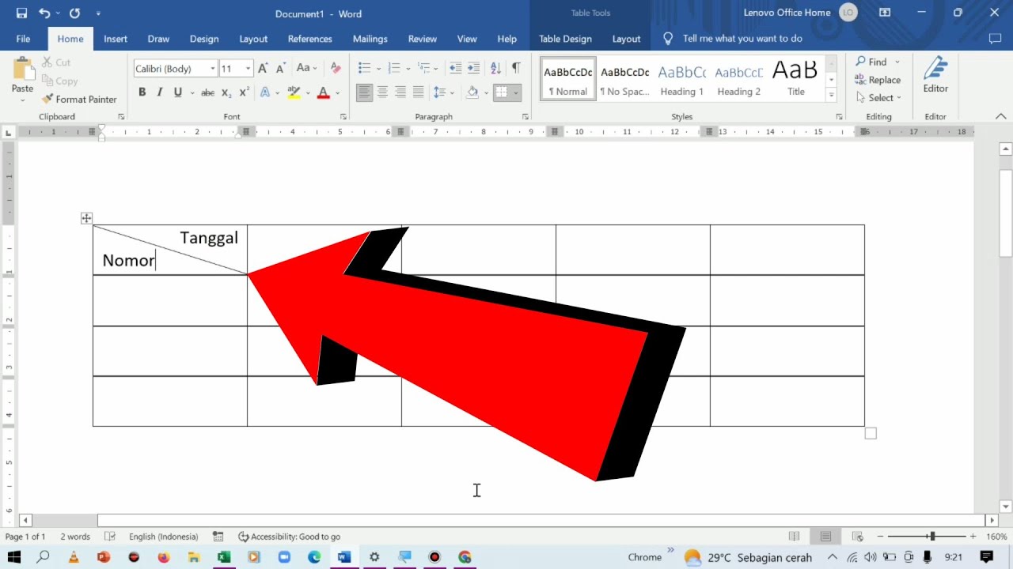Open the spelling proofing status icon
1013x569 pixels.
tap(110, 537)
